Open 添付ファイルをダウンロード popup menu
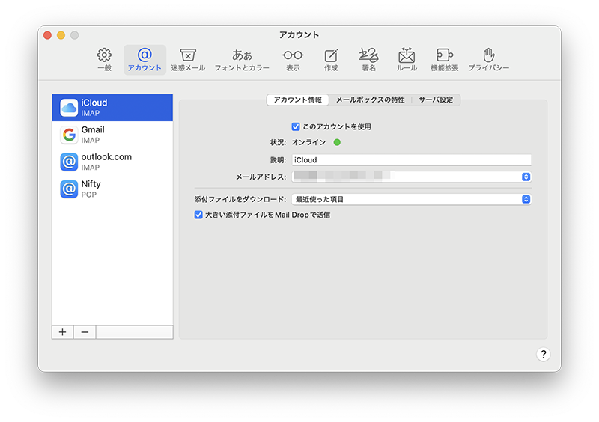The height and width of the screenshot is (422, 599). pos(526,199)
